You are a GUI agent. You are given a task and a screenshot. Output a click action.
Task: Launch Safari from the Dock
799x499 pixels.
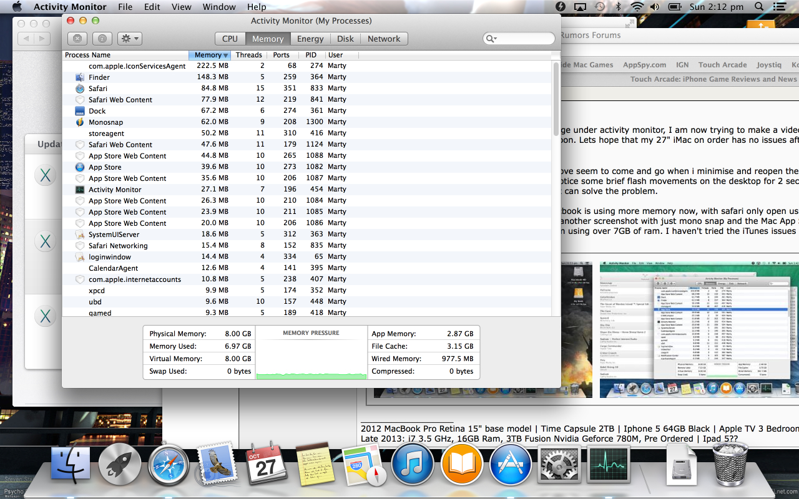click(x=169, y=465)
